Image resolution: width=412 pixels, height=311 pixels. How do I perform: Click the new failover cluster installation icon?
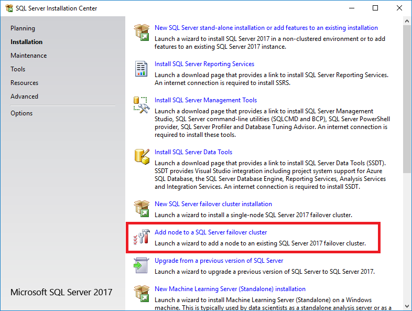pyautogui.click(x=142, y=209)
